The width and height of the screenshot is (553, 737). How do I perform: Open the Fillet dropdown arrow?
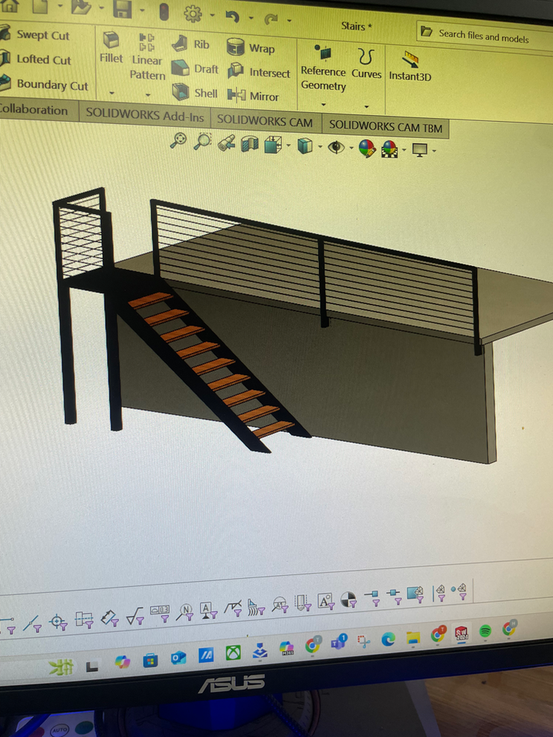[x=111, y=93]
